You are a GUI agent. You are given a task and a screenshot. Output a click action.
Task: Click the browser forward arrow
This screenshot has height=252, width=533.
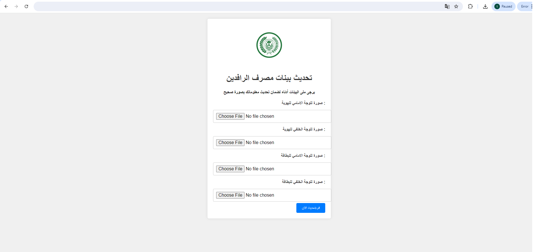[x=16, y=6]
